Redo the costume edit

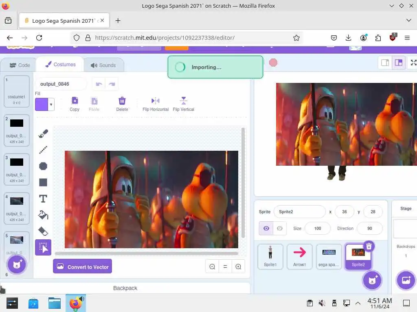click(112, 84)
